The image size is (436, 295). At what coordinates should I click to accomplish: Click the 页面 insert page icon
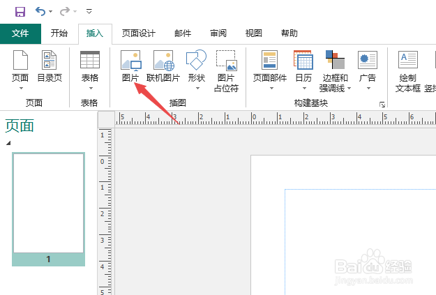coord(20,60)
